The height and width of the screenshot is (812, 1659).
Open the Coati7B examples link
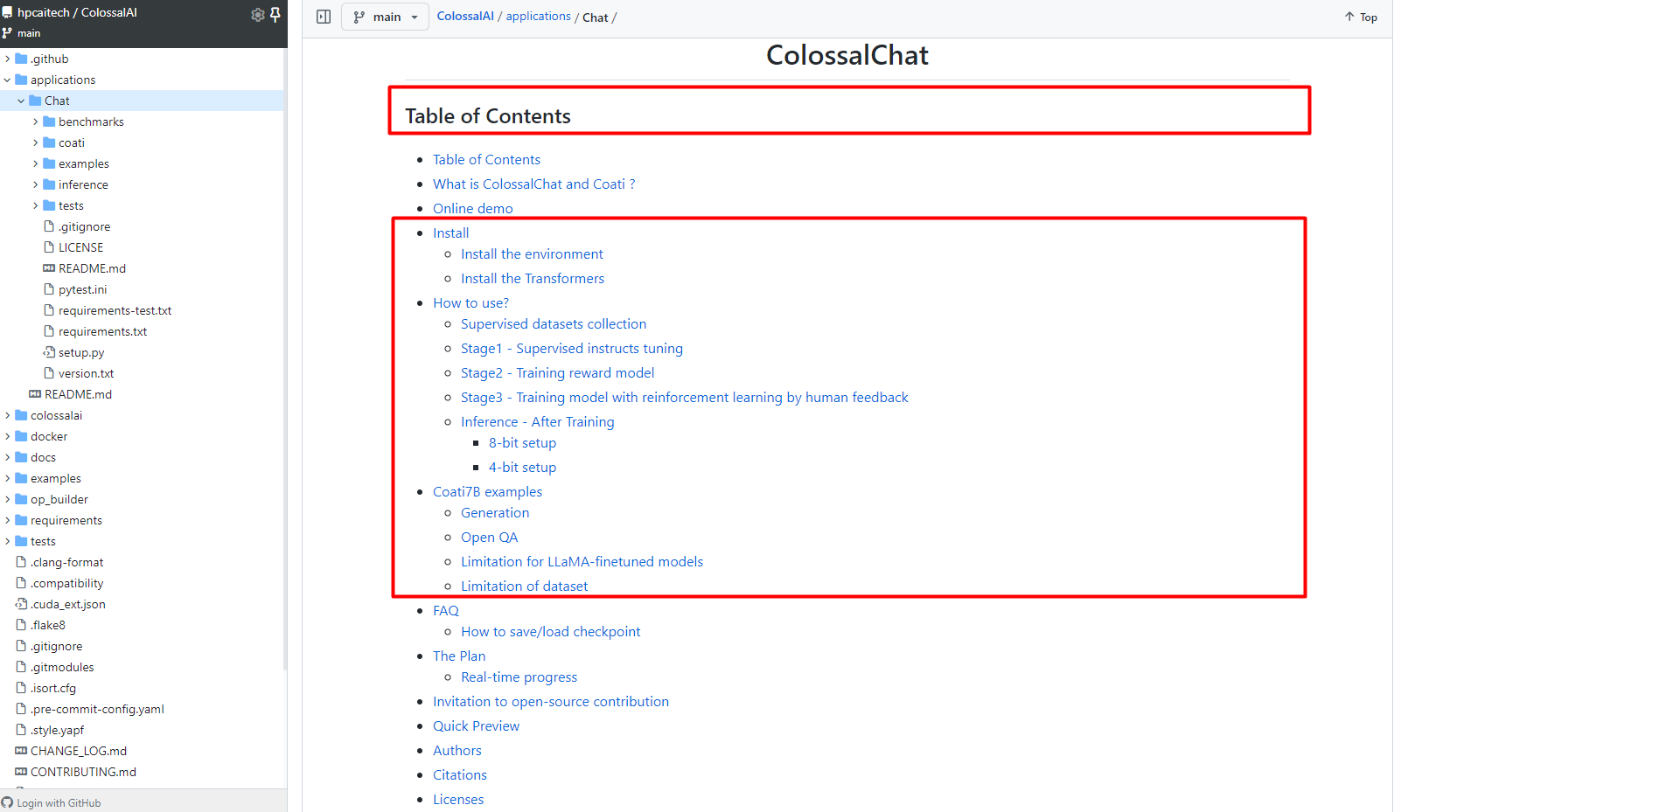point(487,491)
